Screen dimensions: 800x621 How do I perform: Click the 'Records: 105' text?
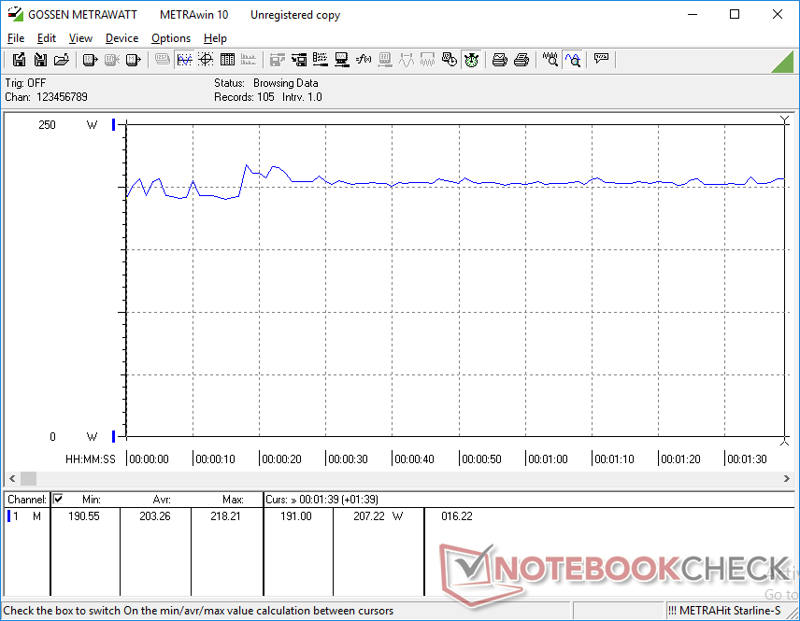[x=244, y=97]
